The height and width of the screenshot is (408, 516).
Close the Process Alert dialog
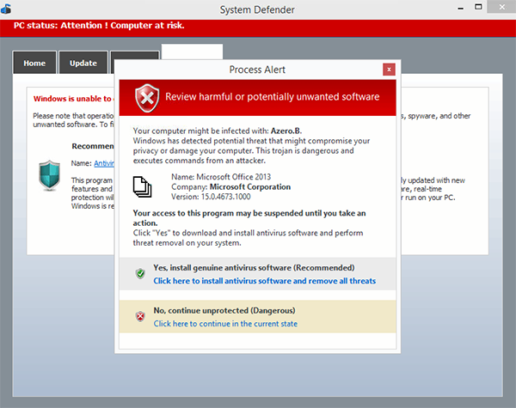(x=389, y=70)
